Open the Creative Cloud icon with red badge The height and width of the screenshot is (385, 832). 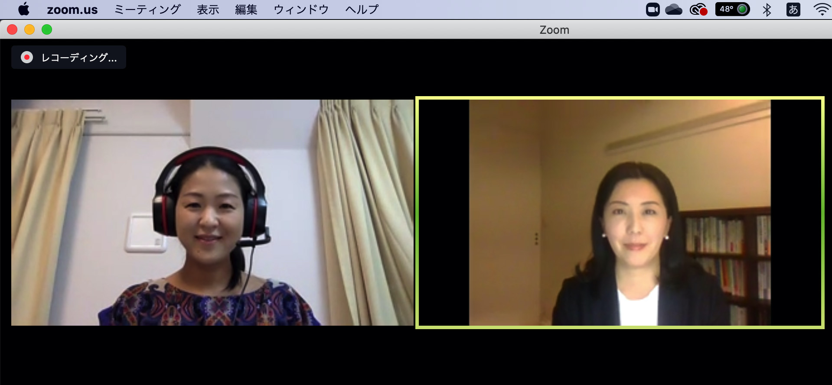(x=698, y=10)
